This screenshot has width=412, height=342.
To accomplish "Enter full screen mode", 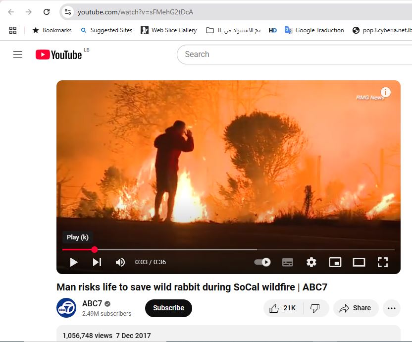I will (383, 262).
